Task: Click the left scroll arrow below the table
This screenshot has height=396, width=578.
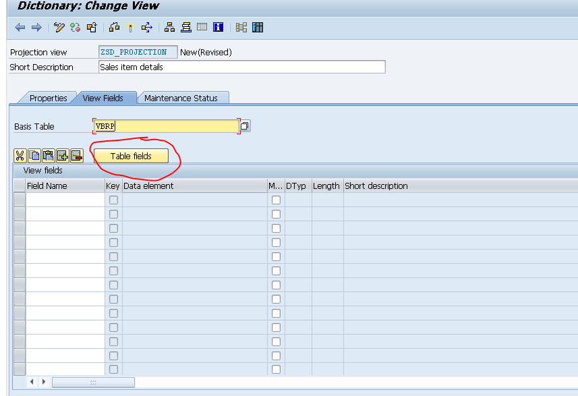Action: (x=32, y=381)
